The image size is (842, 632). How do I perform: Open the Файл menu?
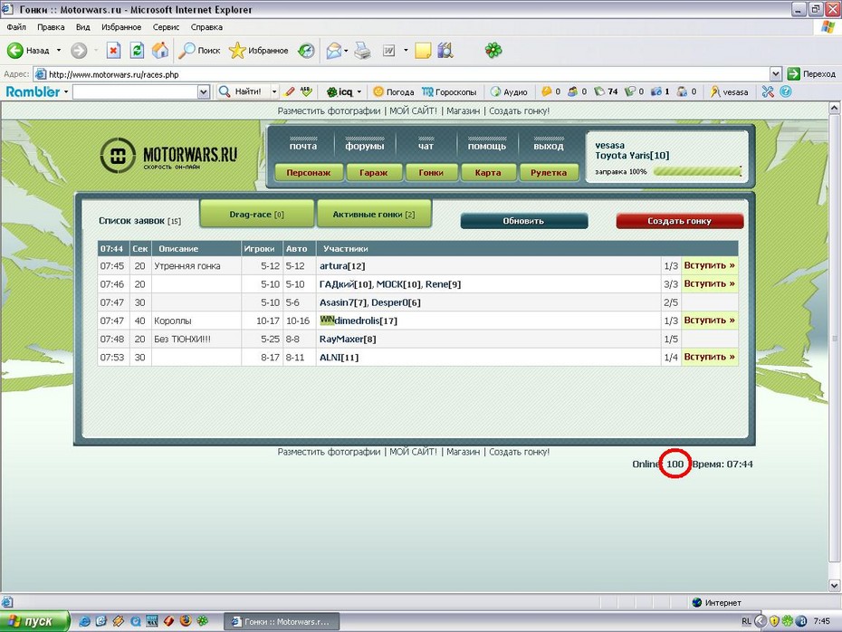16,27
